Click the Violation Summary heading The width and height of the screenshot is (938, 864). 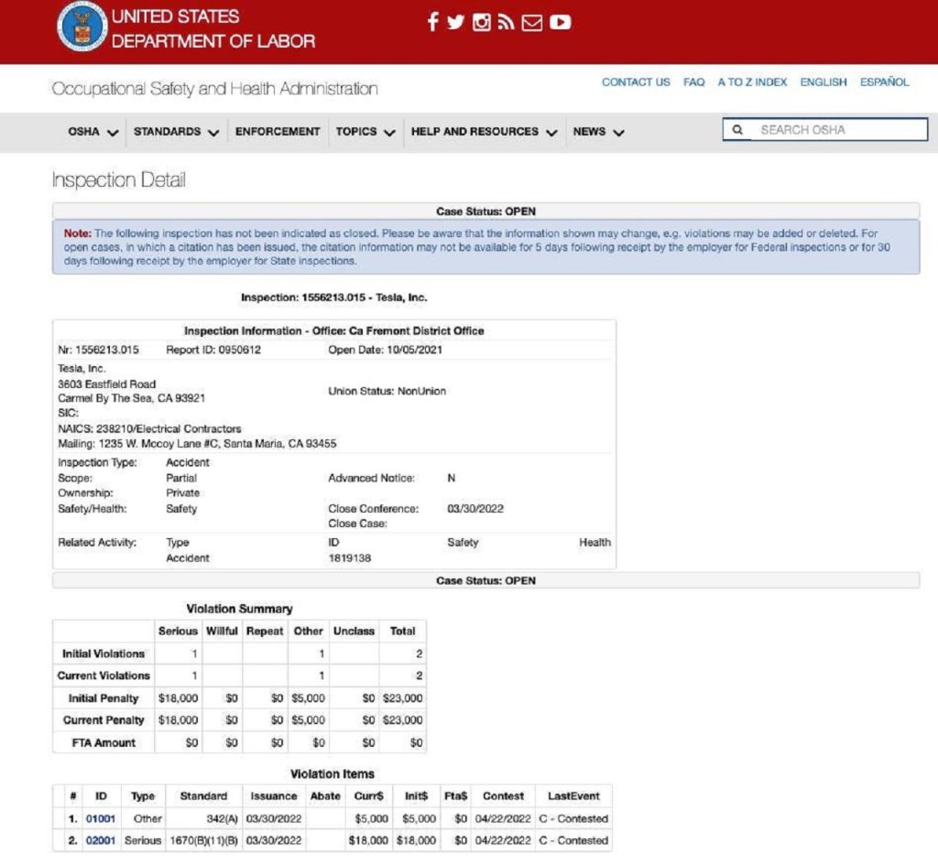(239, 609)
